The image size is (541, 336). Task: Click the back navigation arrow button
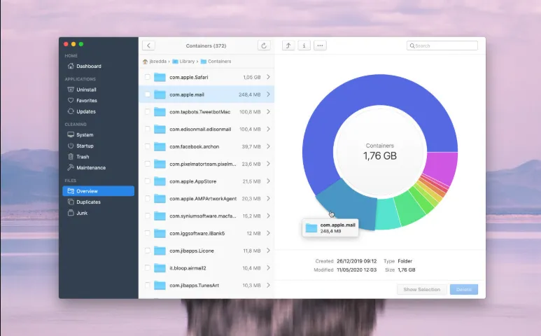pyautogui.click(x=148, y=45)
